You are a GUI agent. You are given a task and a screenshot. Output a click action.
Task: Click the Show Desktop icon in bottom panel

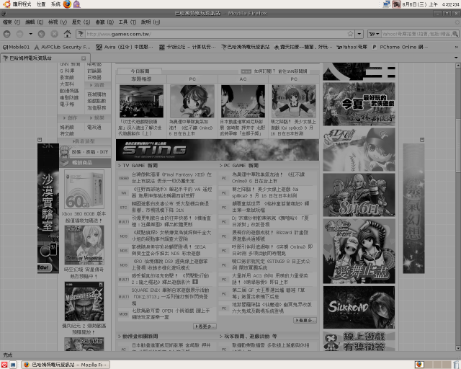point(13,365)
